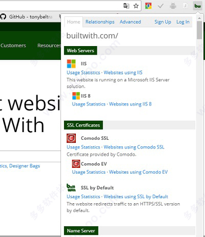Click the Comodo EV technology name
Screen dimensions: 205x237
pyautogui.click(x=94, y=164)
